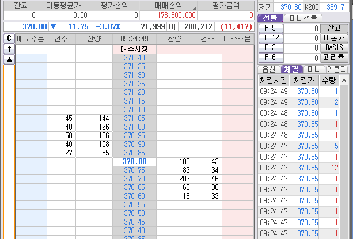Click the 매수주문 column header
Screen dimensions: 353x239
[x=237, y=39]
